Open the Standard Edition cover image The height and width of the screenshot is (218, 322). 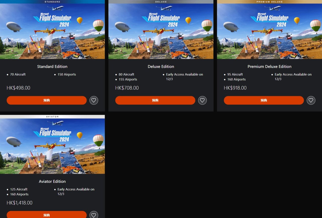52,31
